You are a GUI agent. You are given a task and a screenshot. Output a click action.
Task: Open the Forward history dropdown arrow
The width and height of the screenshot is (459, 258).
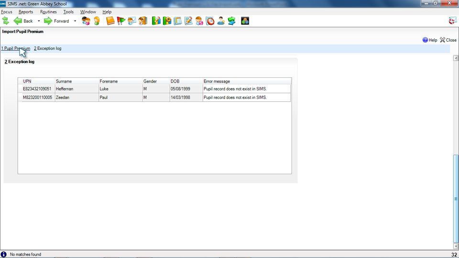click(x=75, y=21)
